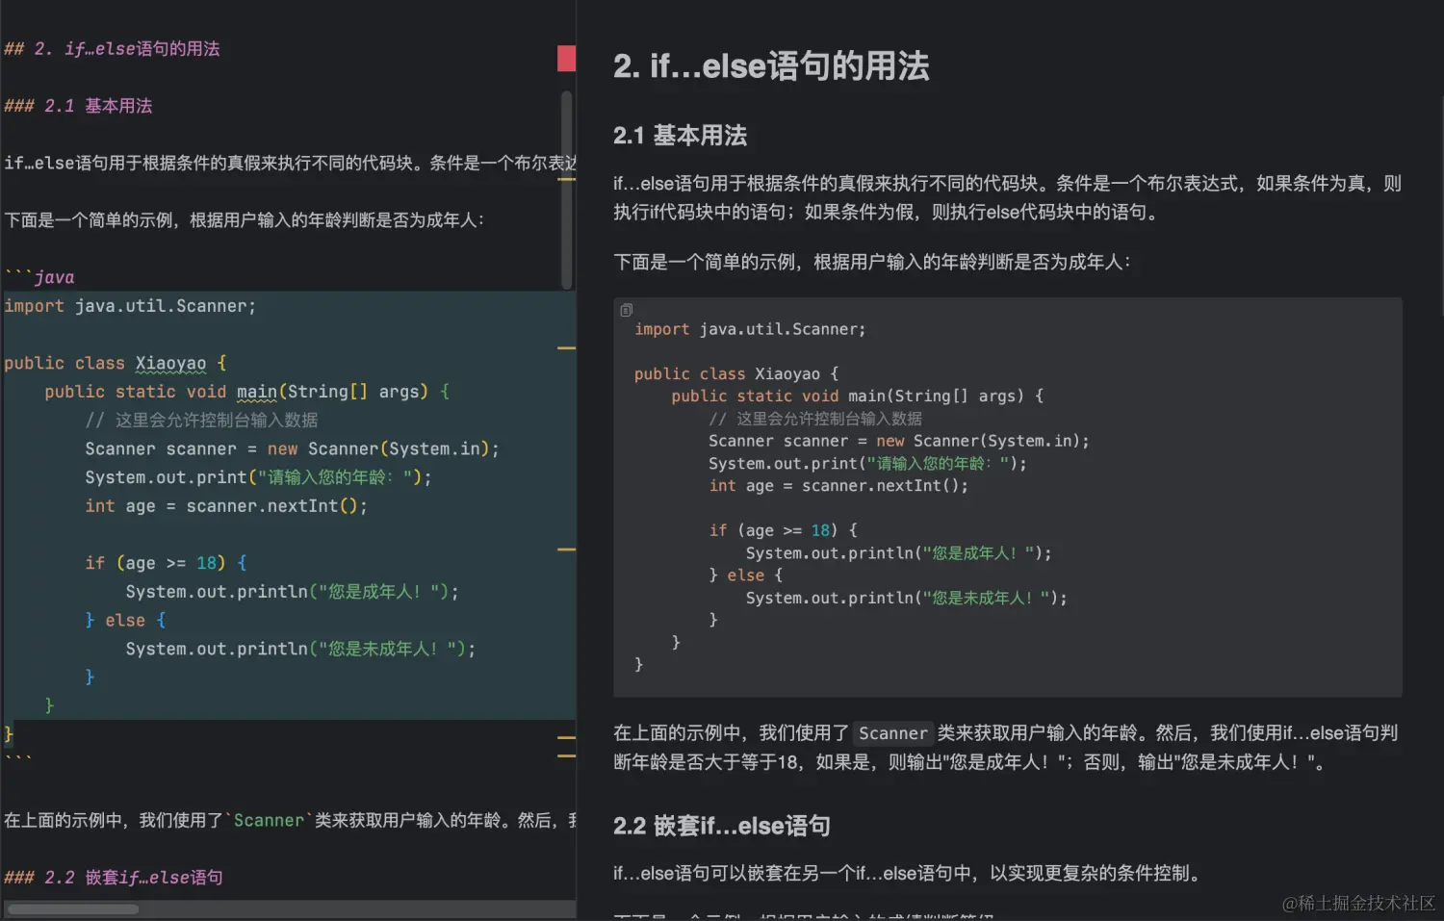Click the underlined 'Xiaoyao' class name in editor
The width and height of the screenshot is (1444, 921).
click(170, 363)
